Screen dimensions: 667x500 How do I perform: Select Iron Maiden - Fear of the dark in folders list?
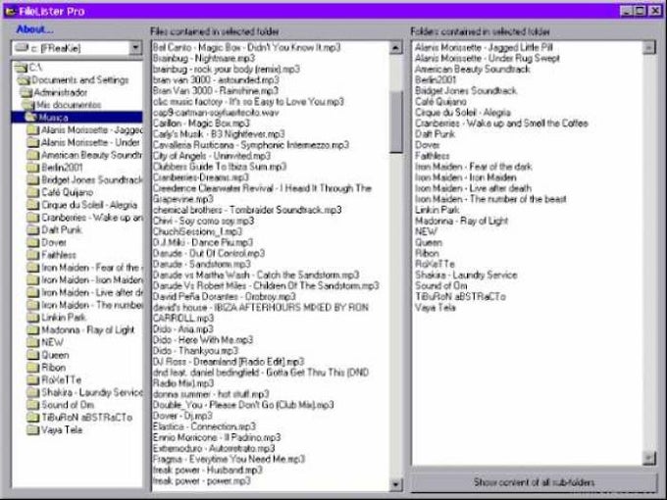click(474, 167)
